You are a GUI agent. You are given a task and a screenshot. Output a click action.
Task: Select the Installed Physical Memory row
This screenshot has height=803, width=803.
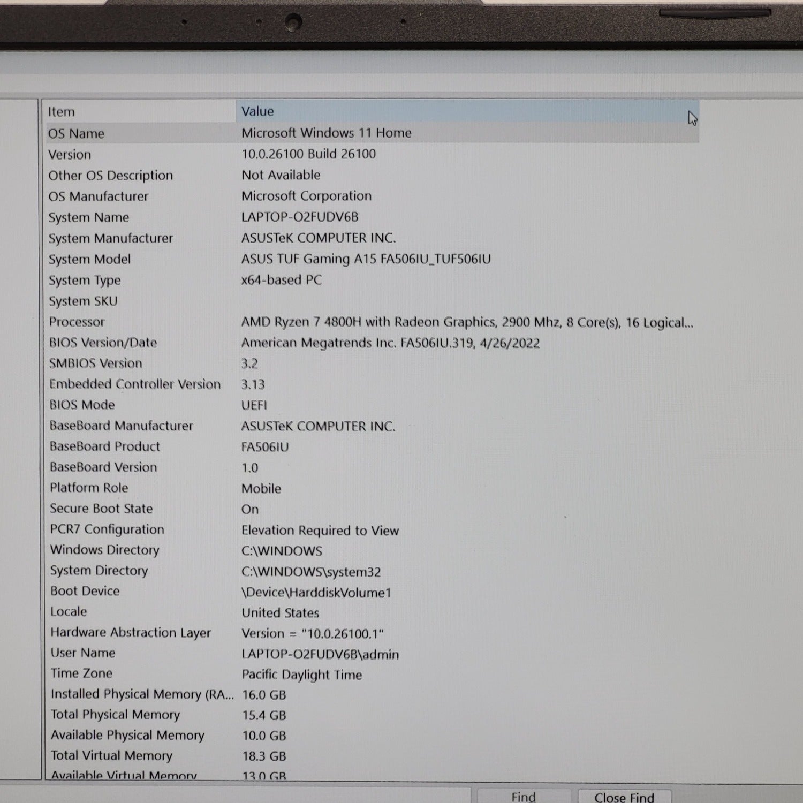click(x=142, y=694)
